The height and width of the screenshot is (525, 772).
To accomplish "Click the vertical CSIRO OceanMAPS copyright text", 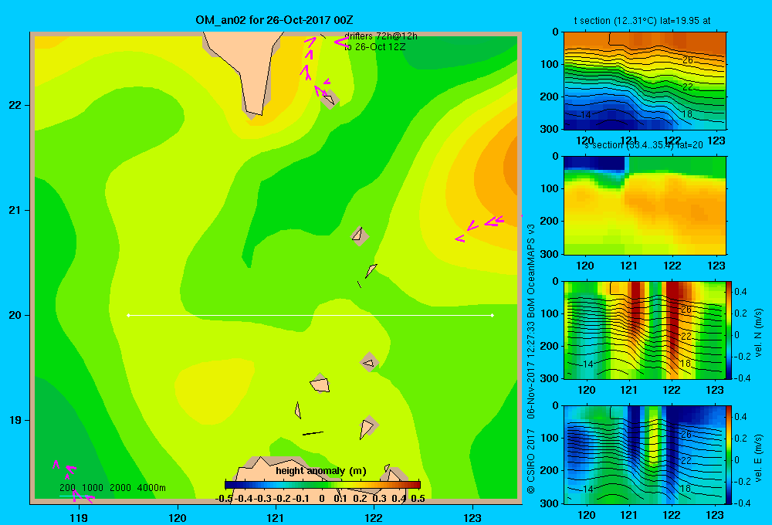I will coord(531,358).
